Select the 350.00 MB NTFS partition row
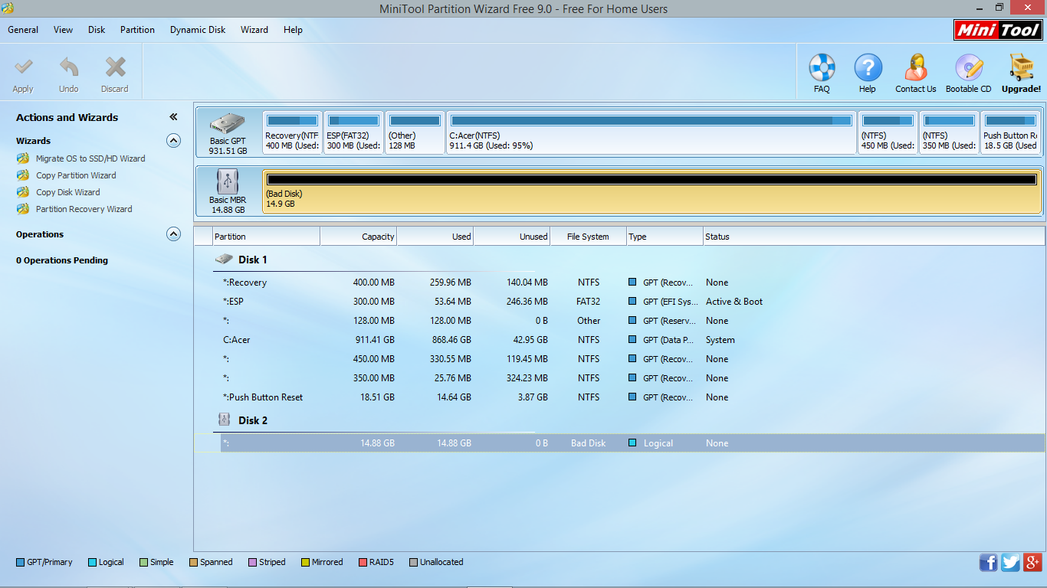 click(619, 378)
